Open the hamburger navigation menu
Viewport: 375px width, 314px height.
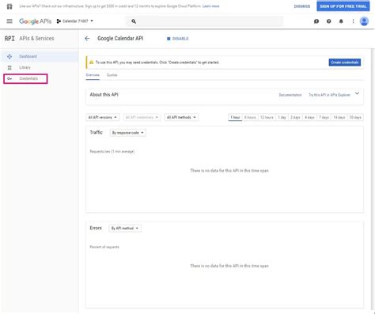tap(9, 21)
